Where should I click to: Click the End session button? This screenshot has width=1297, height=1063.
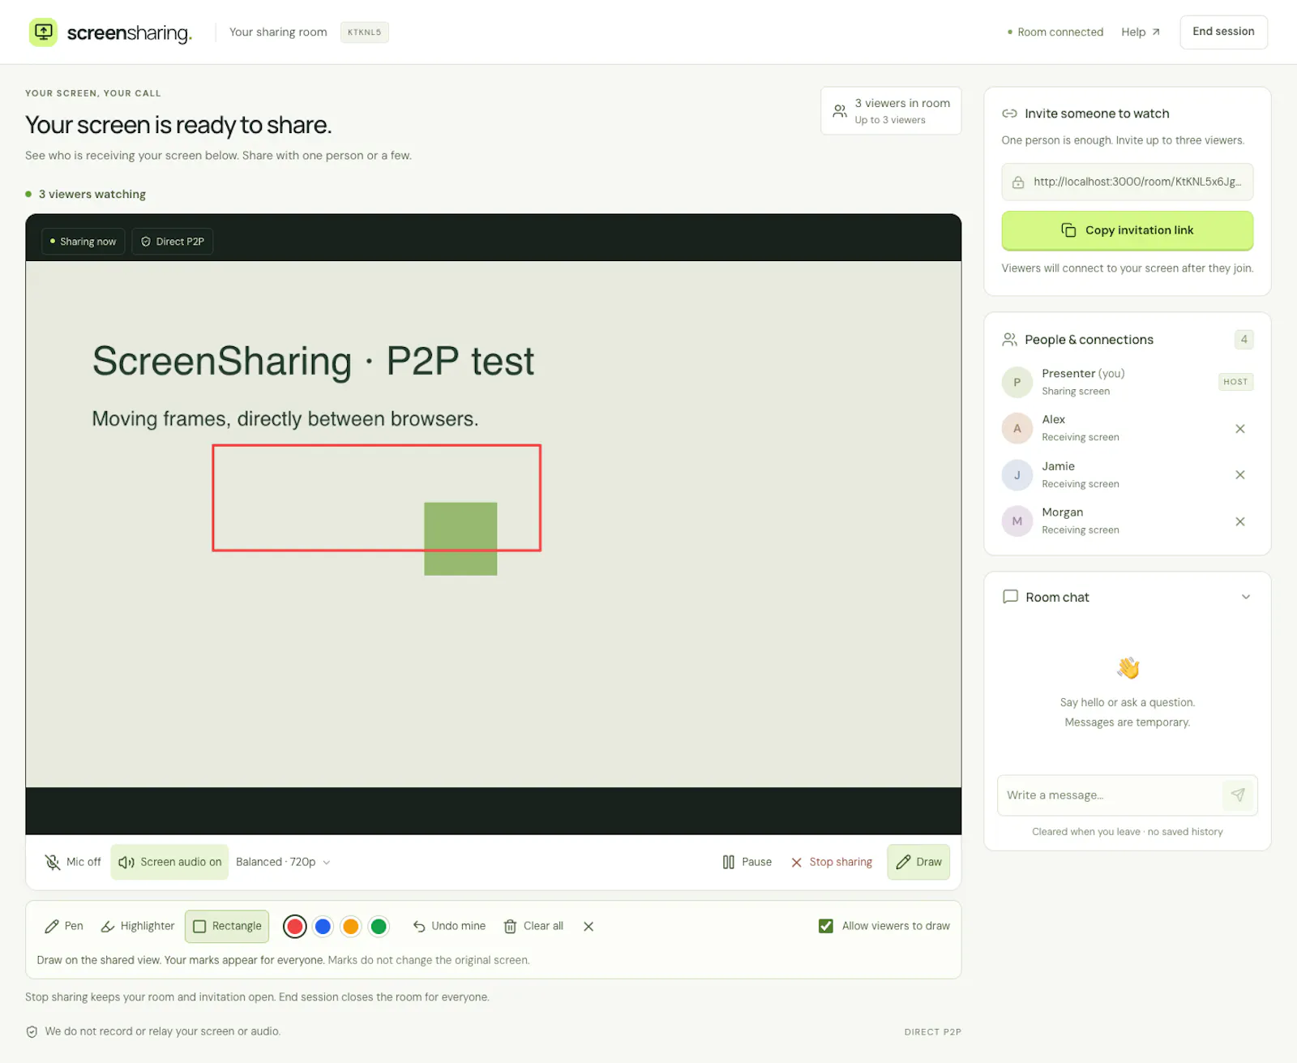click(x=1223, y=32)
